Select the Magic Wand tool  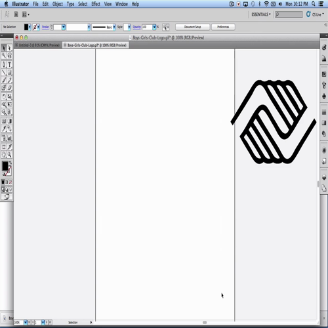click(4, 56)
